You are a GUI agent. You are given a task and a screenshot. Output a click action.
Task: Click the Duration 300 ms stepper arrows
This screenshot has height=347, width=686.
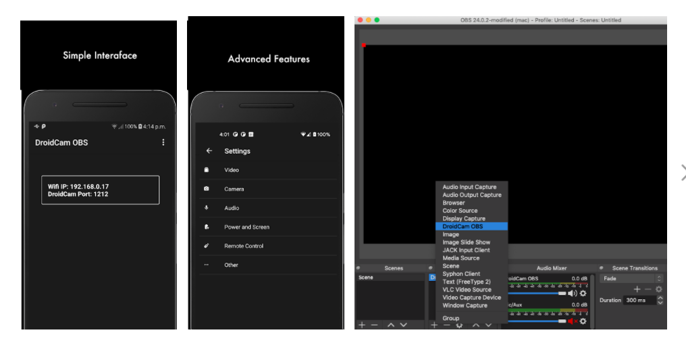click(x=660, y=300)
